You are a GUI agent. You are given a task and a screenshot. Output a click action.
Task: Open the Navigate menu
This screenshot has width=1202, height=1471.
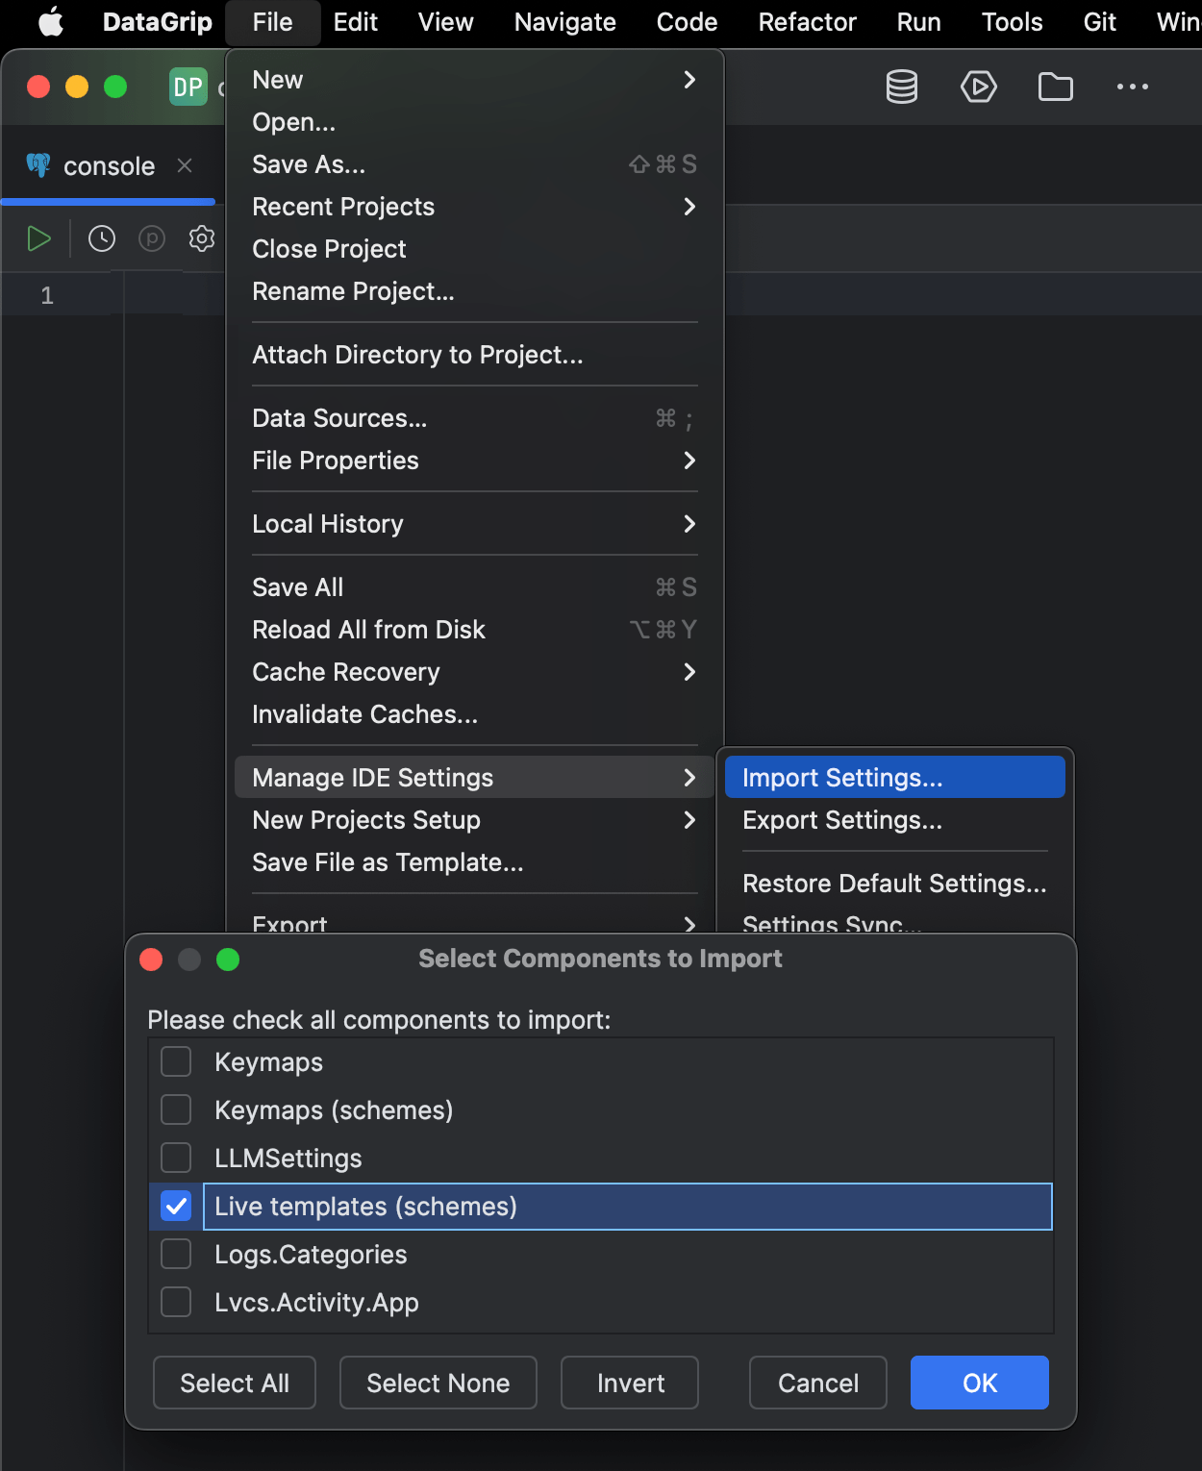(x=564, y=22)
